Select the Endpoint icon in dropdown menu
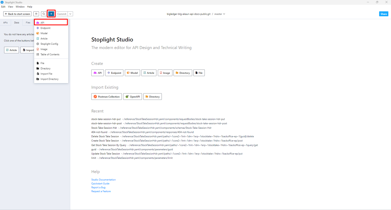 coord(38,28)
